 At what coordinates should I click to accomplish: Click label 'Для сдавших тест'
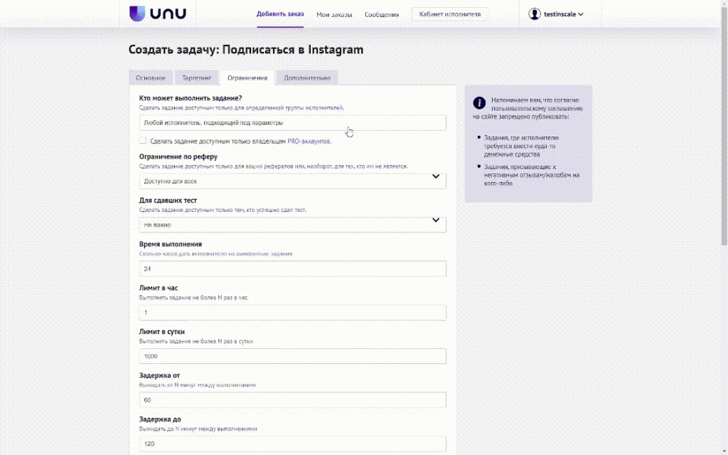[168, 200]
